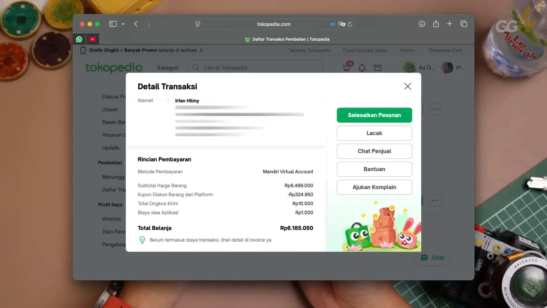The width and height of the screenshot is (547, 308).
Task: Click the Bantuan button
Action: pyautogui.click(x=374, y=169)
